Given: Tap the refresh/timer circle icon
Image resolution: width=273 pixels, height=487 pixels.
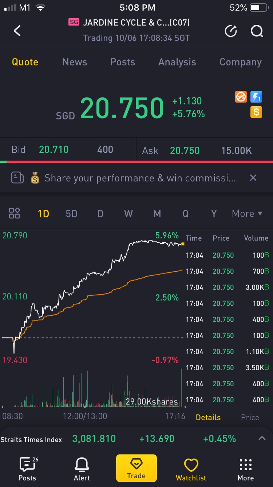Looking at the screenshot, I should (x=231, y=31).
